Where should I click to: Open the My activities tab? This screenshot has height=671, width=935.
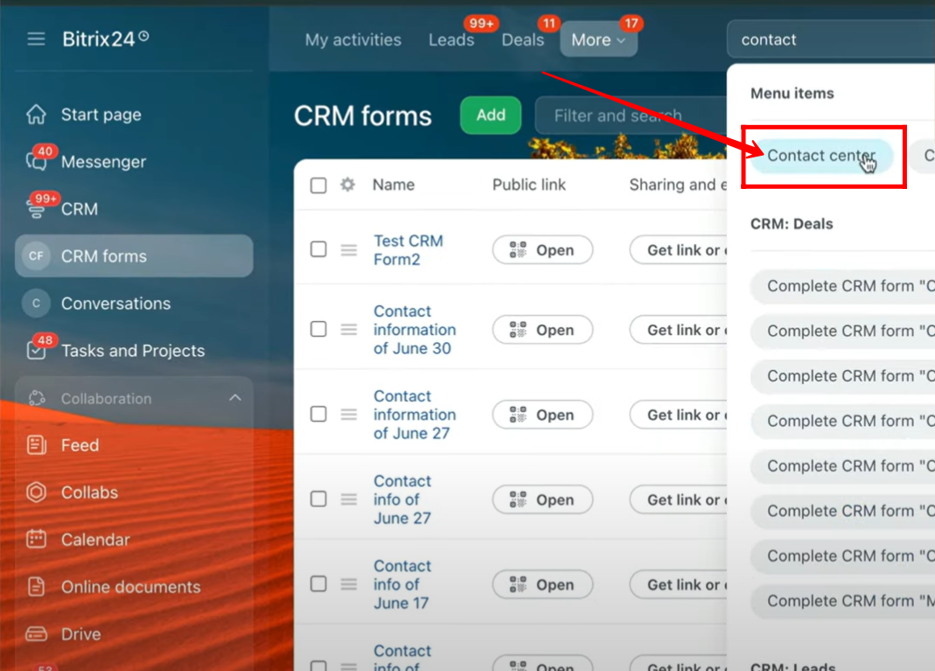[x=353, y=40]
